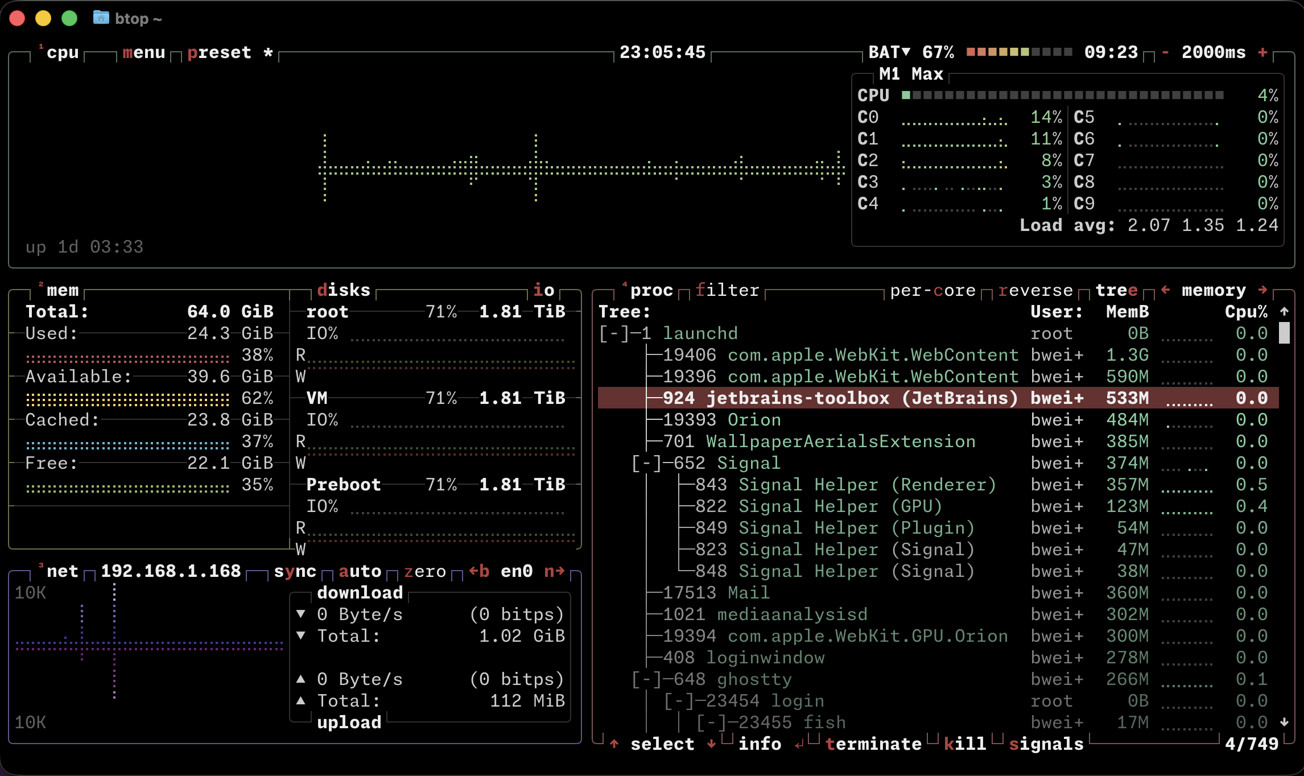Toggle process tree view

coord(1116,290)
